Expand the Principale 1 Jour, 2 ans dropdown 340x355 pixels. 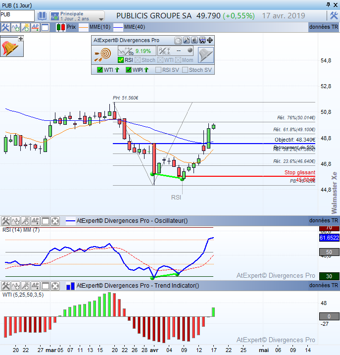tap(77, 16)
